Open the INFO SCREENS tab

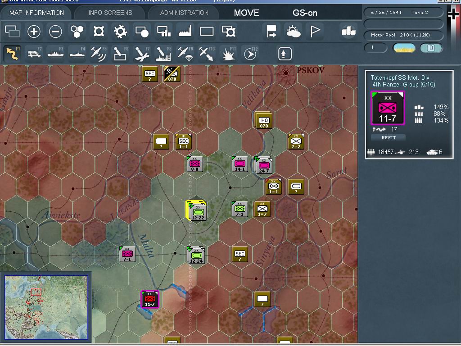coord(110,13)
